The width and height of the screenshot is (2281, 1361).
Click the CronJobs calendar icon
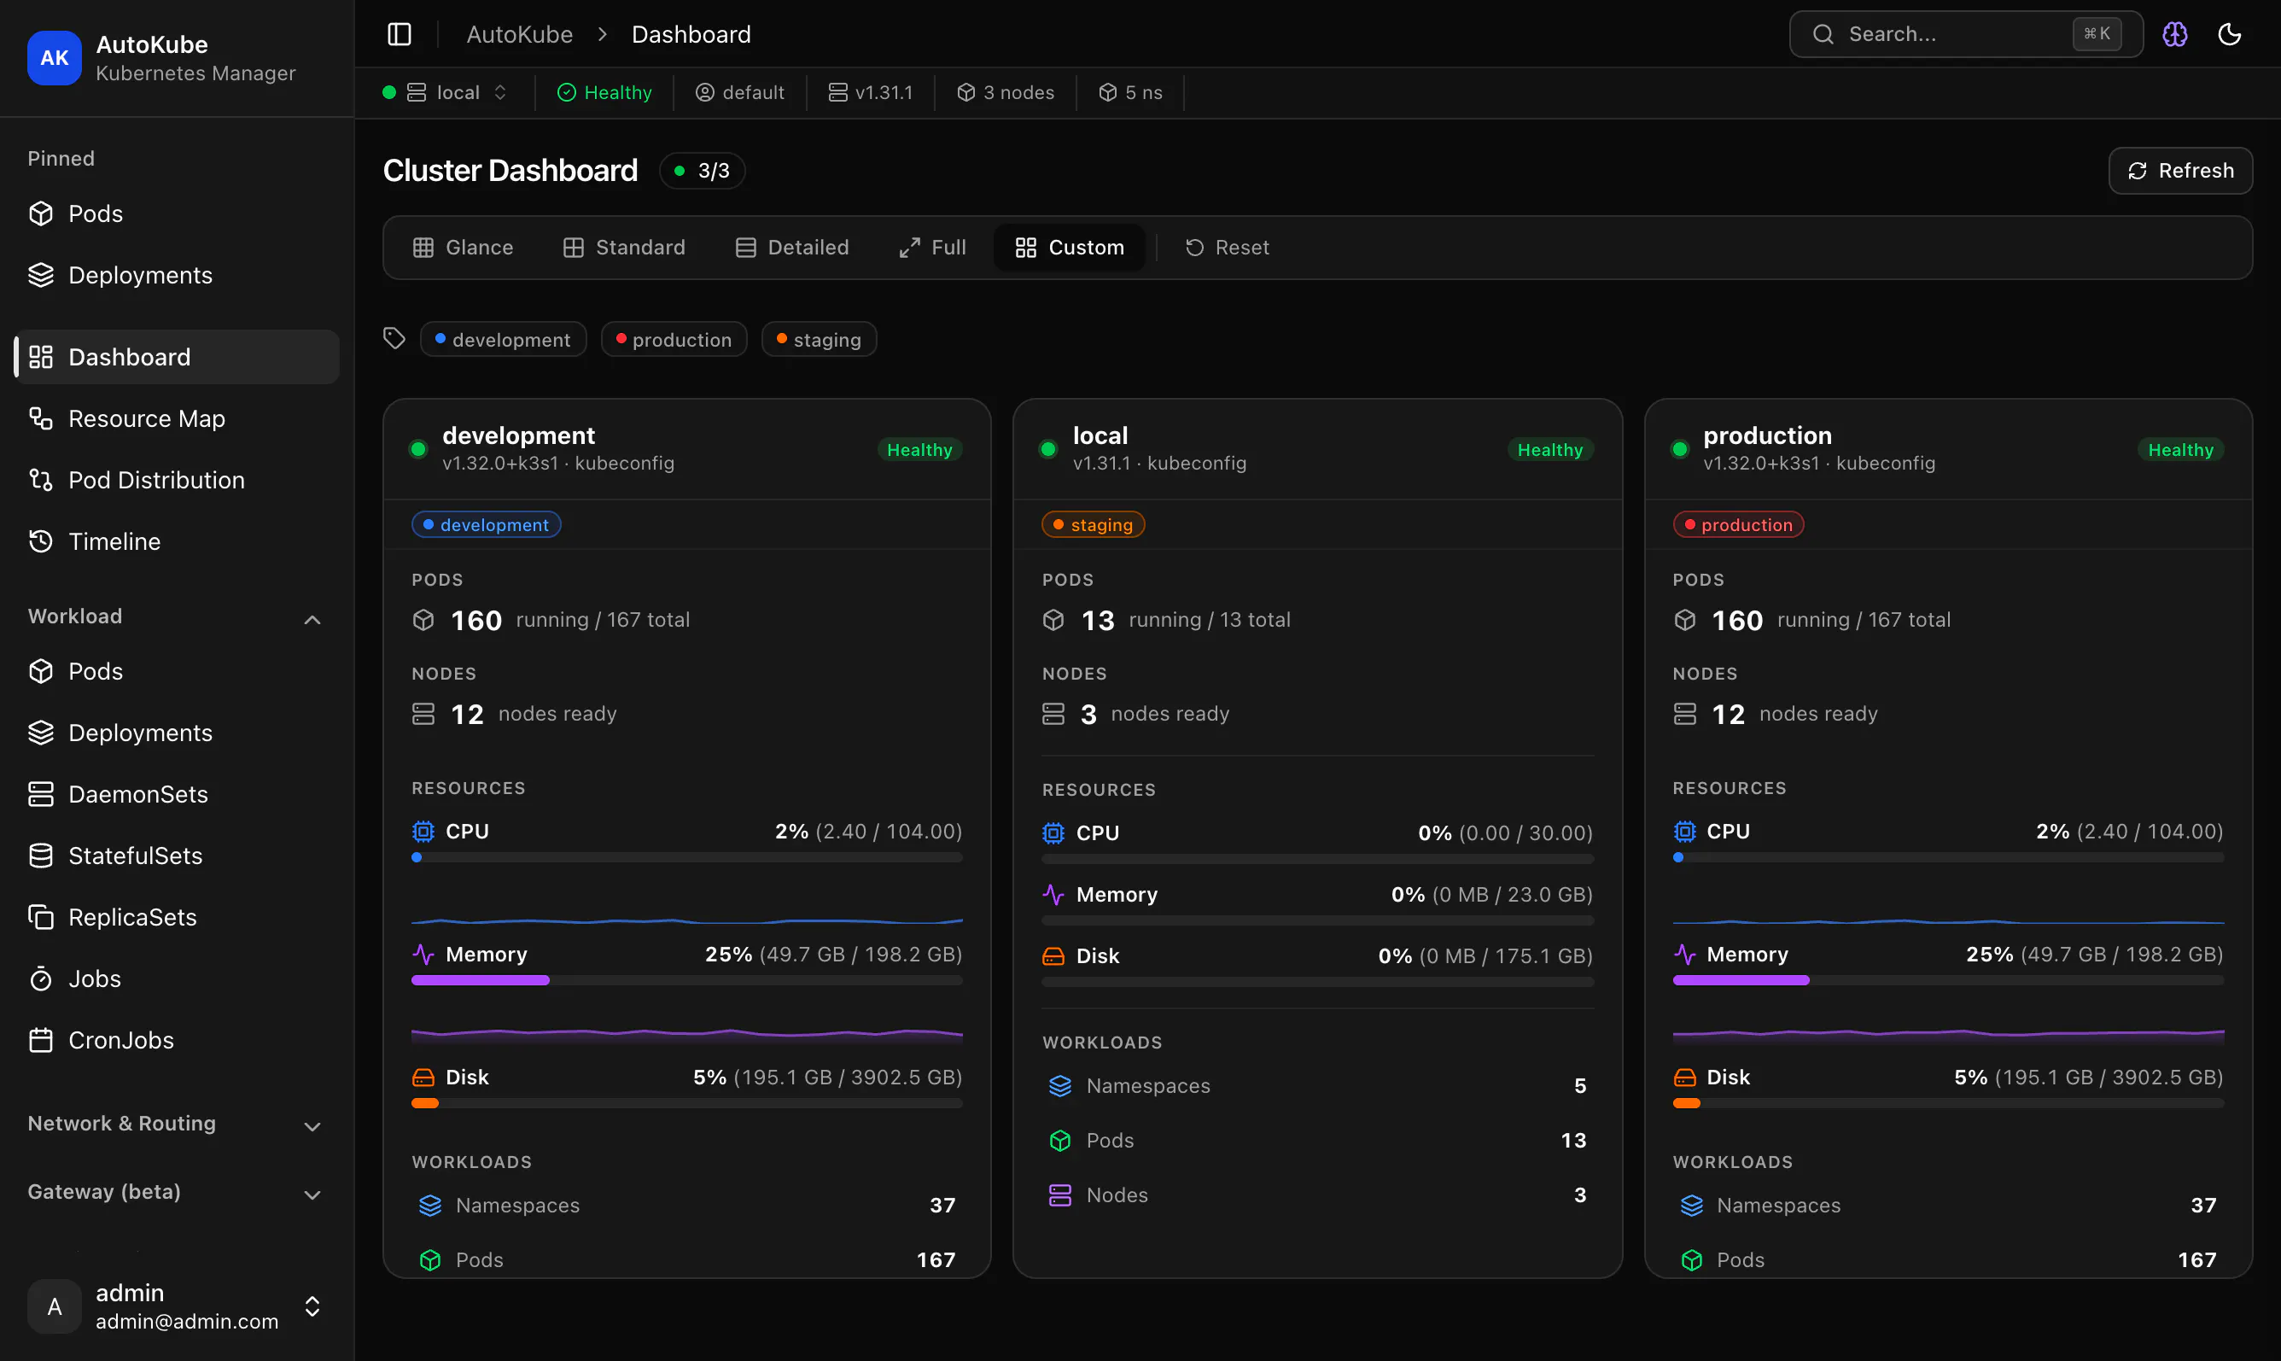41,1040
